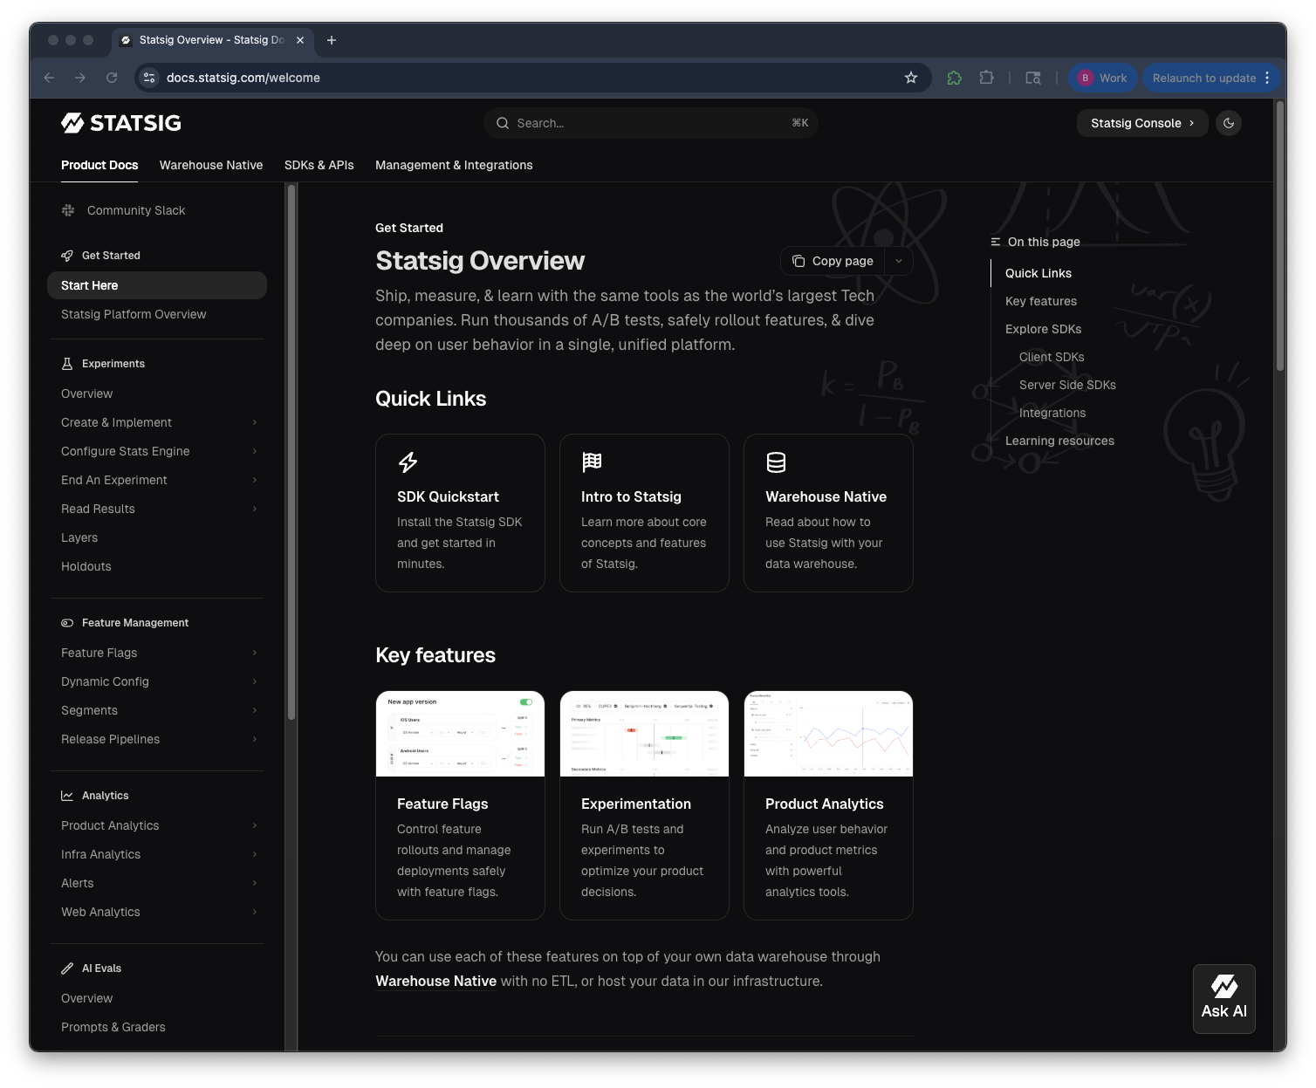Jump to Explore SDKs section

[x=1043, y=329]
